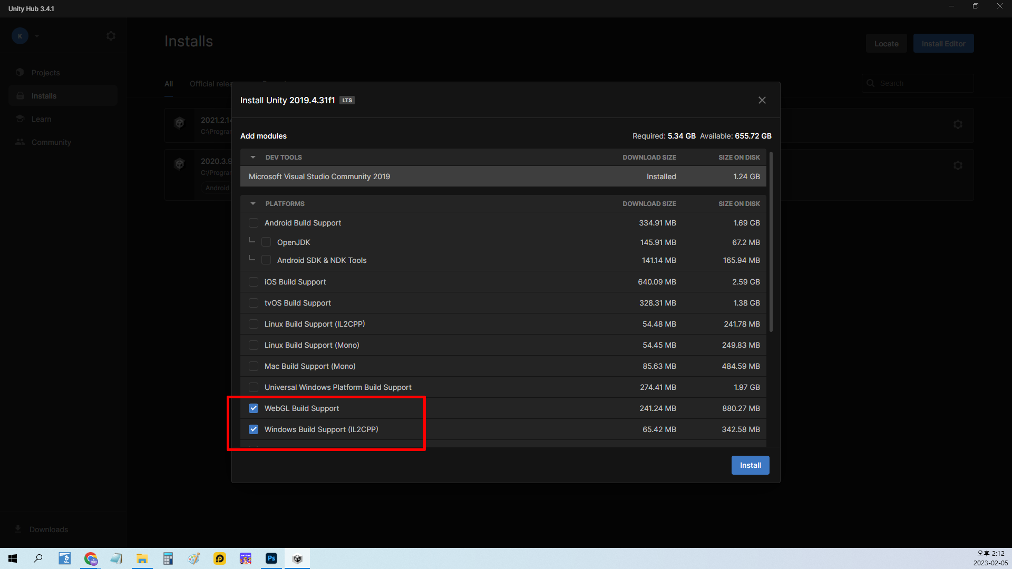Open Photoshop from the taskbar

(271, 558)
